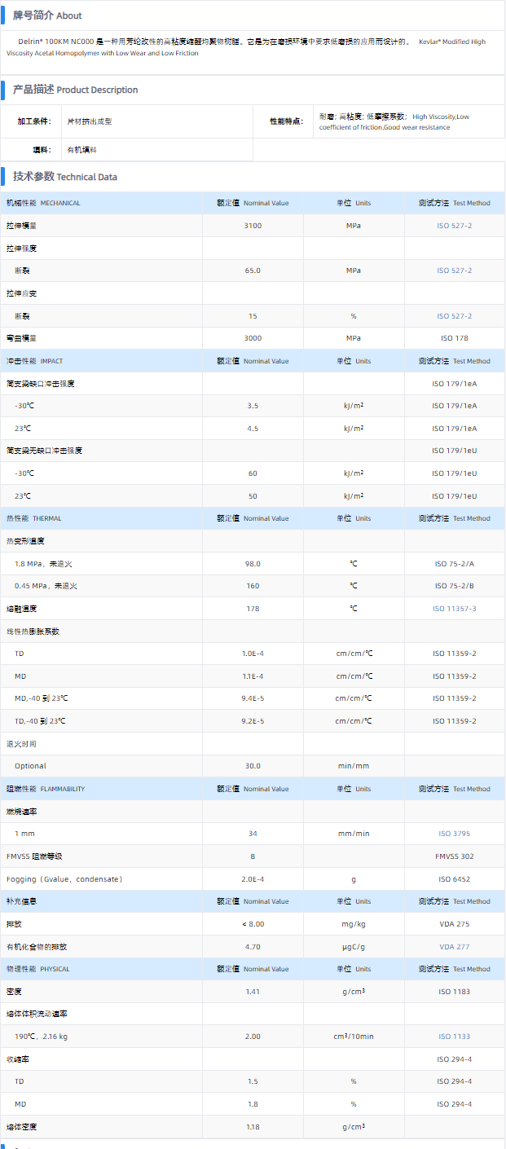Select the 冲击性能 IMPACT table header
The height and width of the screenshot is (1149, 506).
(34, 361)
